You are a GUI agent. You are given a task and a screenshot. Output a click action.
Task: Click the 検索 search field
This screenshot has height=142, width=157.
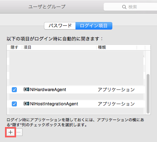pyautogui.click(x=131, y=7)
